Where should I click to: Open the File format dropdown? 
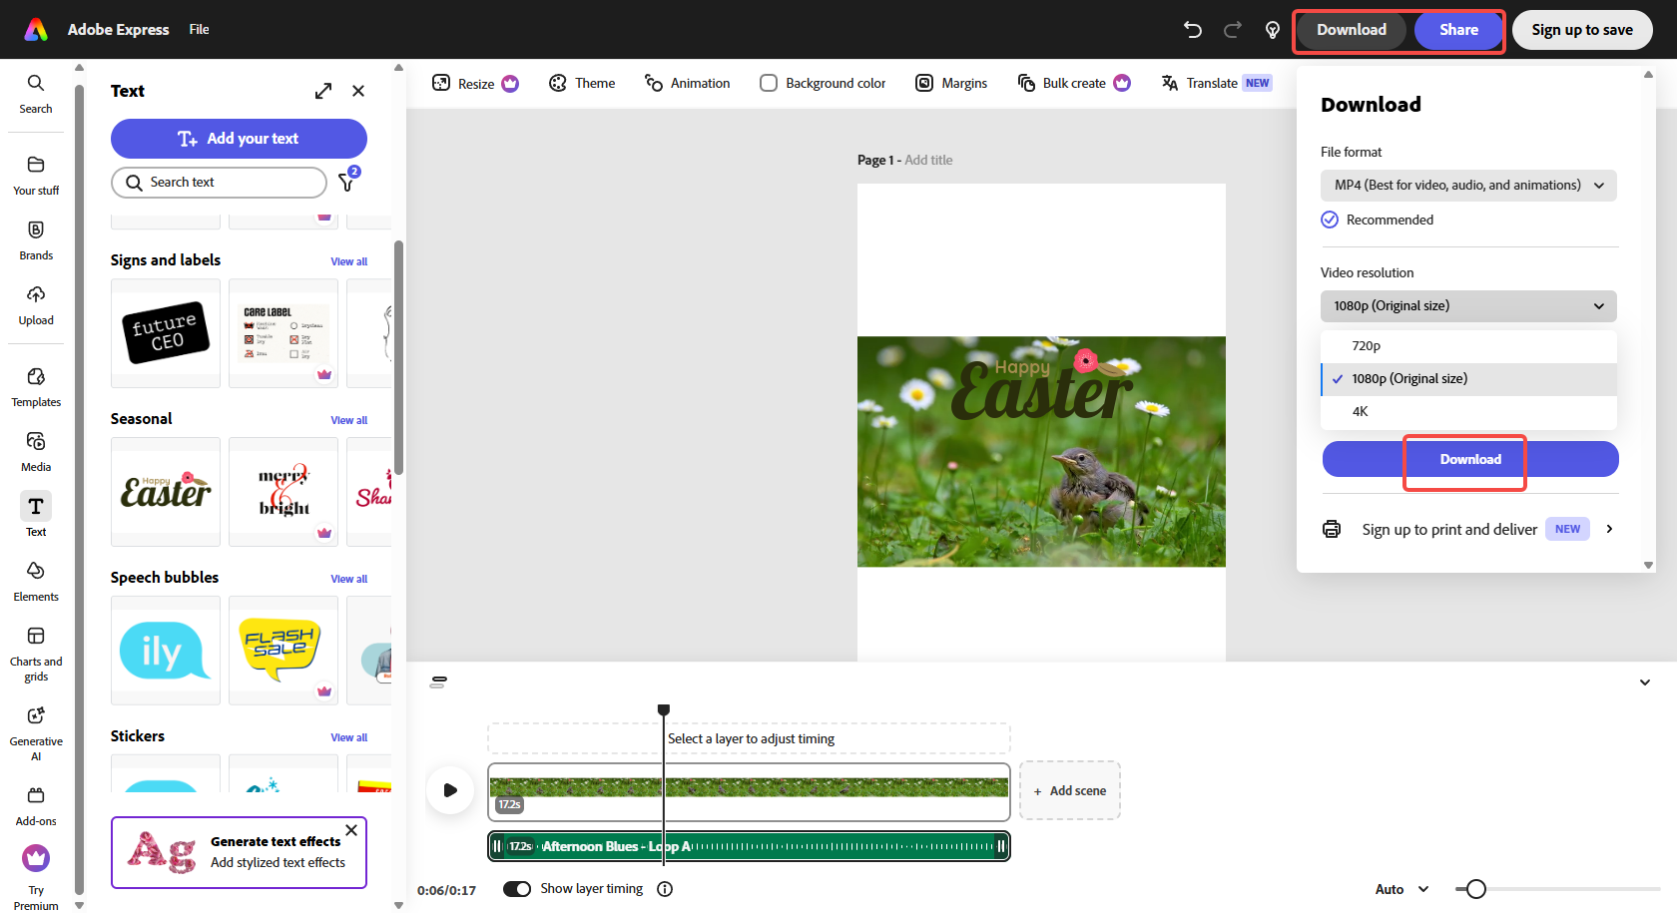pos(1468,186)
